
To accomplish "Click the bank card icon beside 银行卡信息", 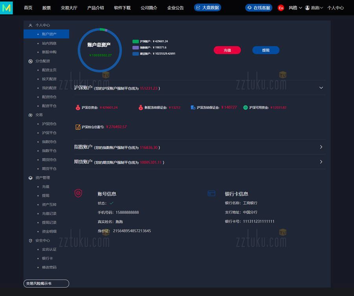I will coord(211,193).
